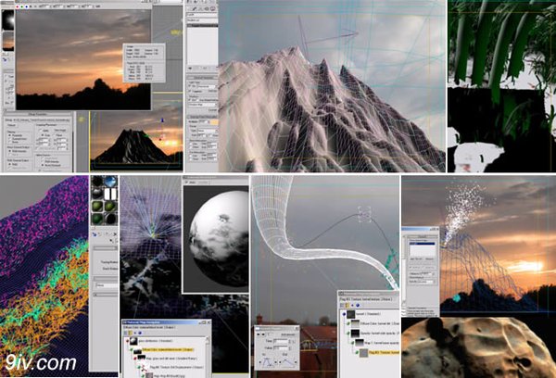Click the In tangent curve button

point(268,362)
